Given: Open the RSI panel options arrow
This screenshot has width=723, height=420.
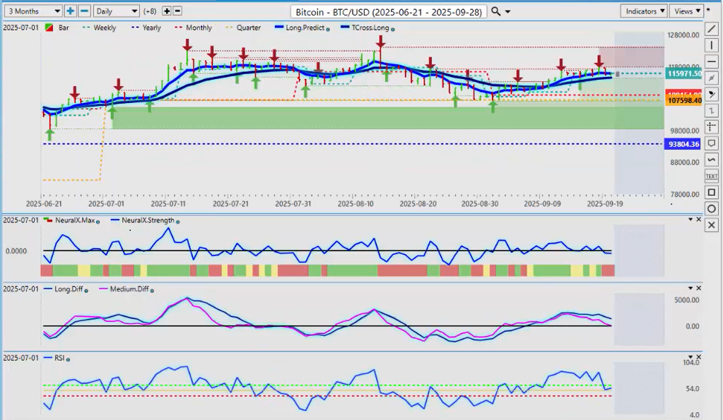Looking at the screenshot, I should [x=690, y=357].
